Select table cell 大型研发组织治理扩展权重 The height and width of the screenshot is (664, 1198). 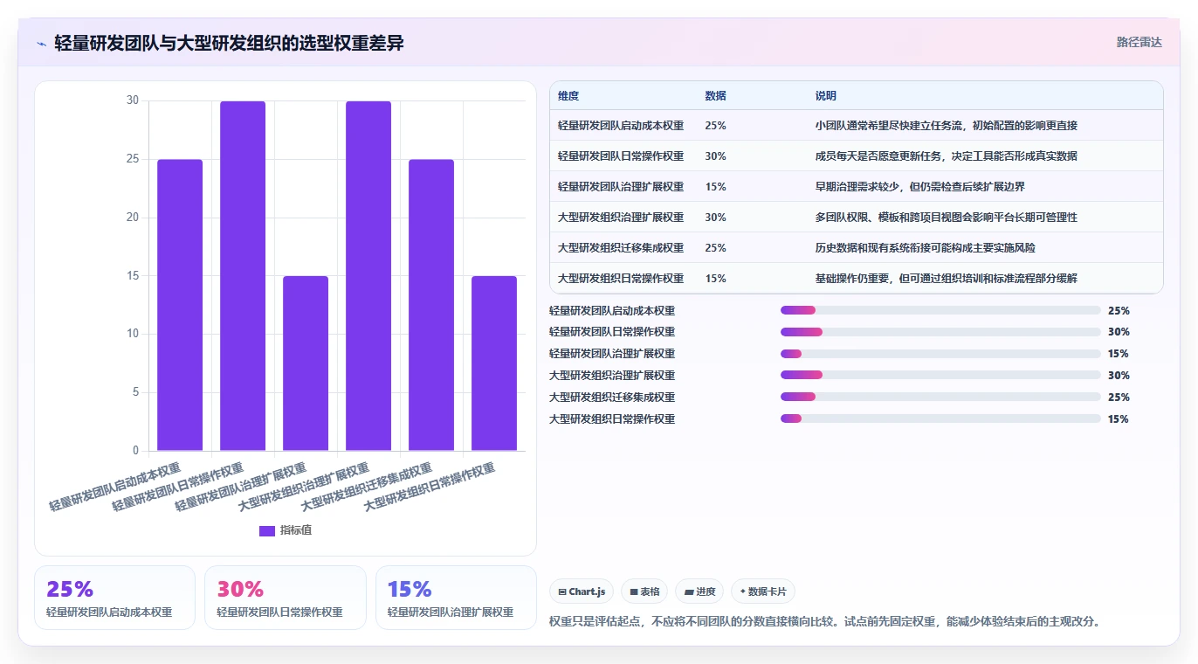point(621,218)
